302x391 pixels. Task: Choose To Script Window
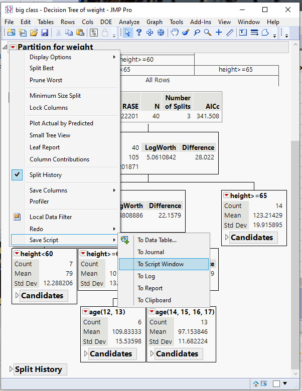(164, 264)
